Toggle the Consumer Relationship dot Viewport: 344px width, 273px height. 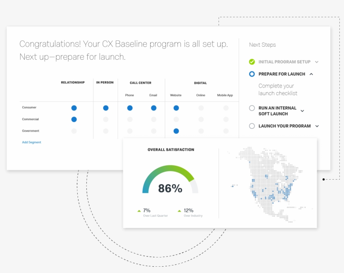click(x=74, y=108)
